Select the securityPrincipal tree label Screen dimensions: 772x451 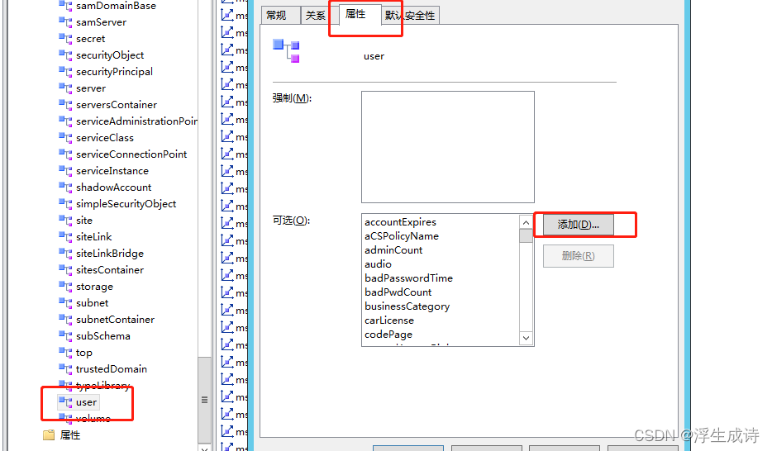(114, 72)
